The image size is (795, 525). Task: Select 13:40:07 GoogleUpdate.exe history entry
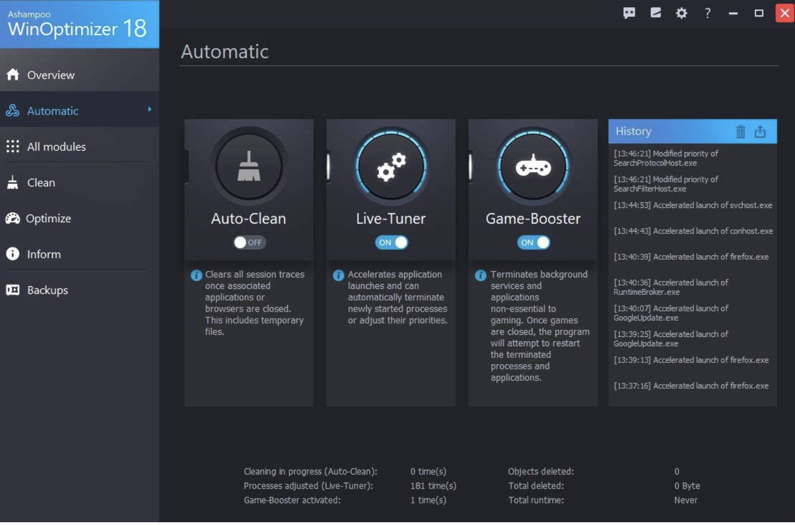point(671,313)
